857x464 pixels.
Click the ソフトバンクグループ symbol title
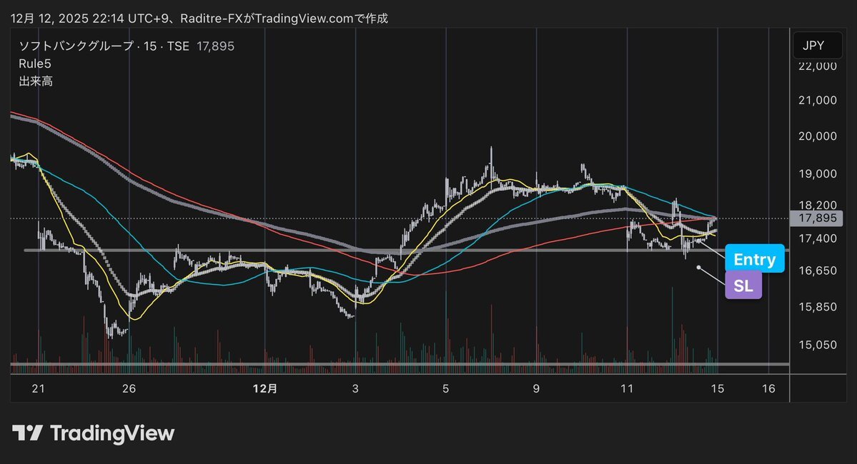click(76, 46)
